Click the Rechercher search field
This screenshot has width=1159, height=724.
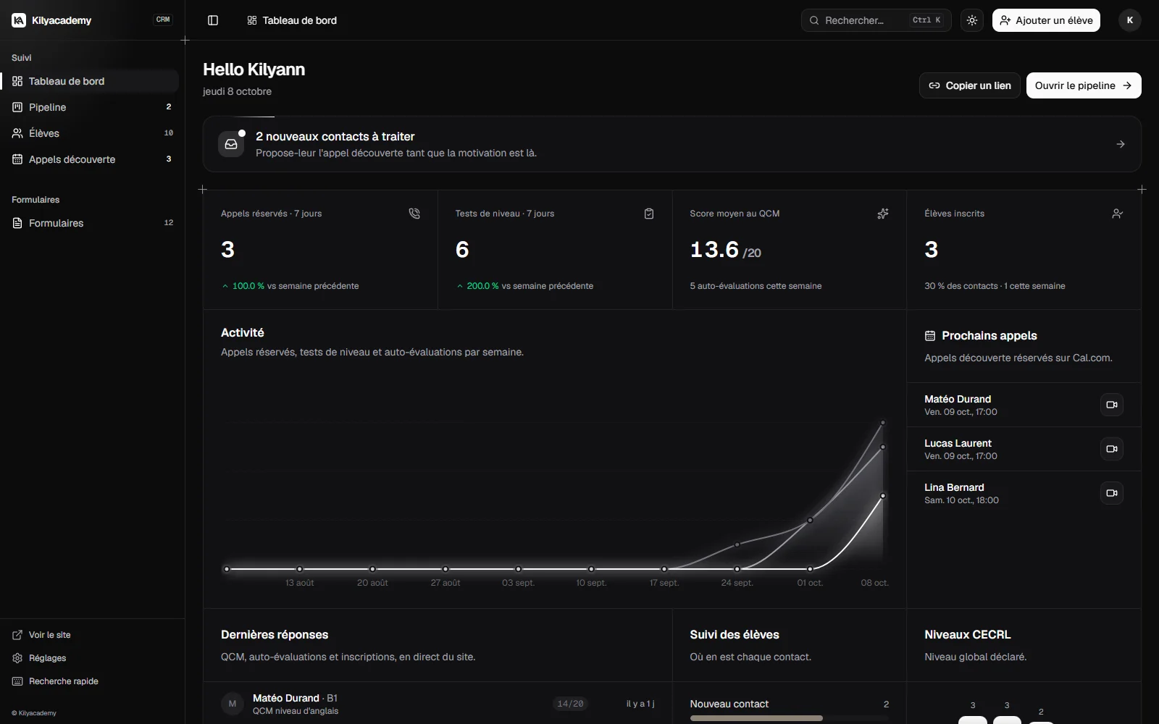tap(876, 20)
